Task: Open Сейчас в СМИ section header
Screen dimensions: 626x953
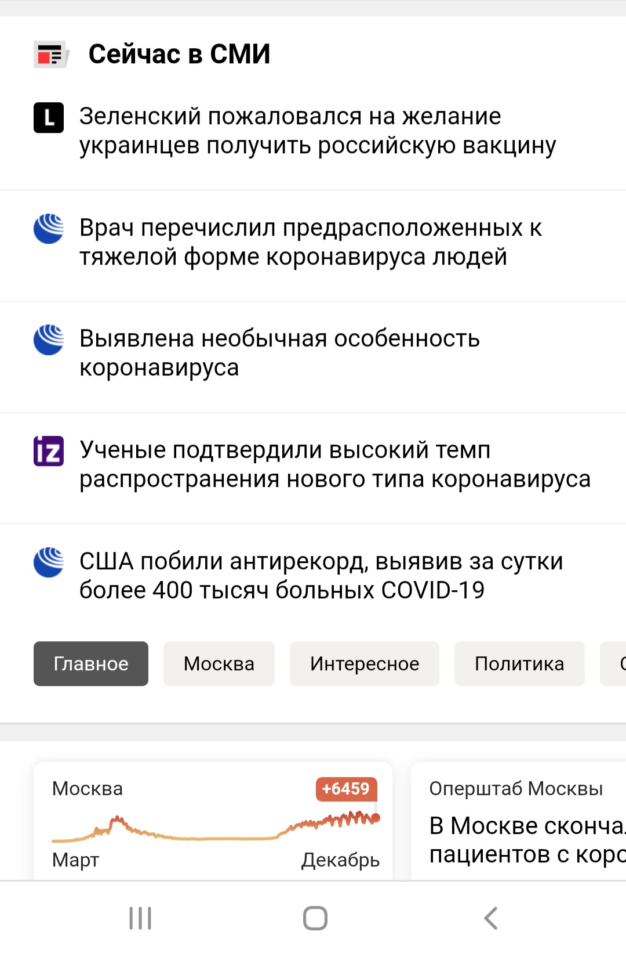Action: 179,54
